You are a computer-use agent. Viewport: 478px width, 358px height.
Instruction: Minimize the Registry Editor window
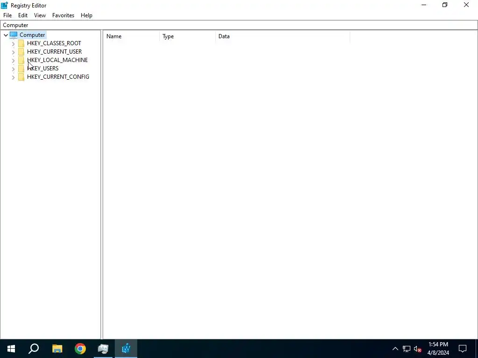(x=424, y=5)
